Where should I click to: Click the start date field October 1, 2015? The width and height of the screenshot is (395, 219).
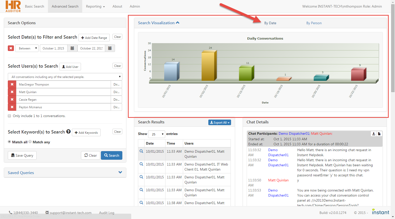[x=54, y=48]
